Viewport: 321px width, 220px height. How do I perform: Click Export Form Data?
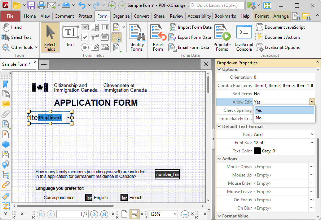190,37
